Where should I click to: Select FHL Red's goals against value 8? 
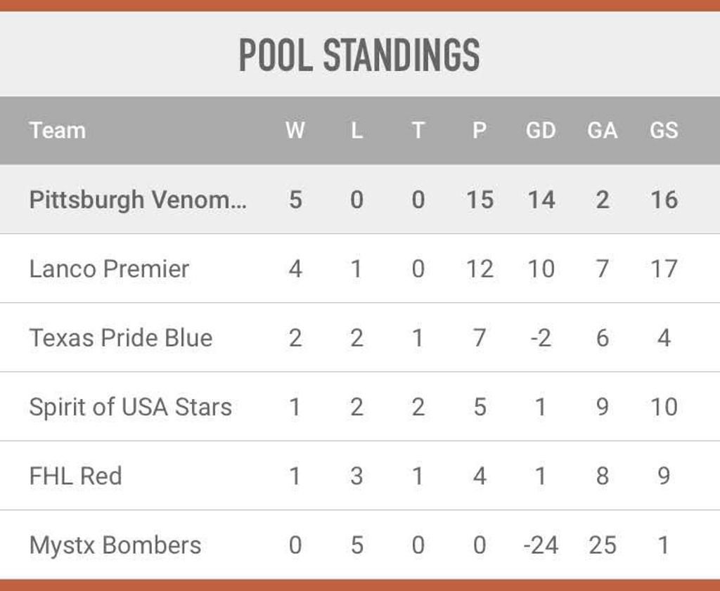point(603,476)
